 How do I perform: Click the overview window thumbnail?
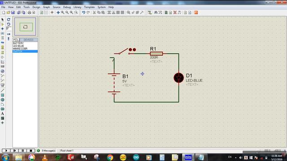tap(25, 27)
